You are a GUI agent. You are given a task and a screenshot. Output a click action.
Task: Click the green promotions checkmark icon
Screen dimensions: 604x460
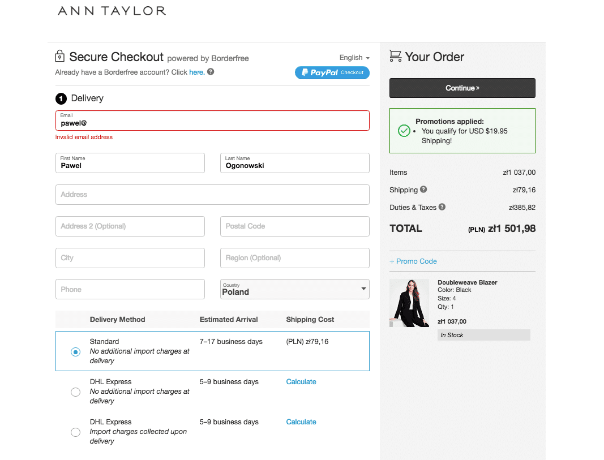coord(404,131)
